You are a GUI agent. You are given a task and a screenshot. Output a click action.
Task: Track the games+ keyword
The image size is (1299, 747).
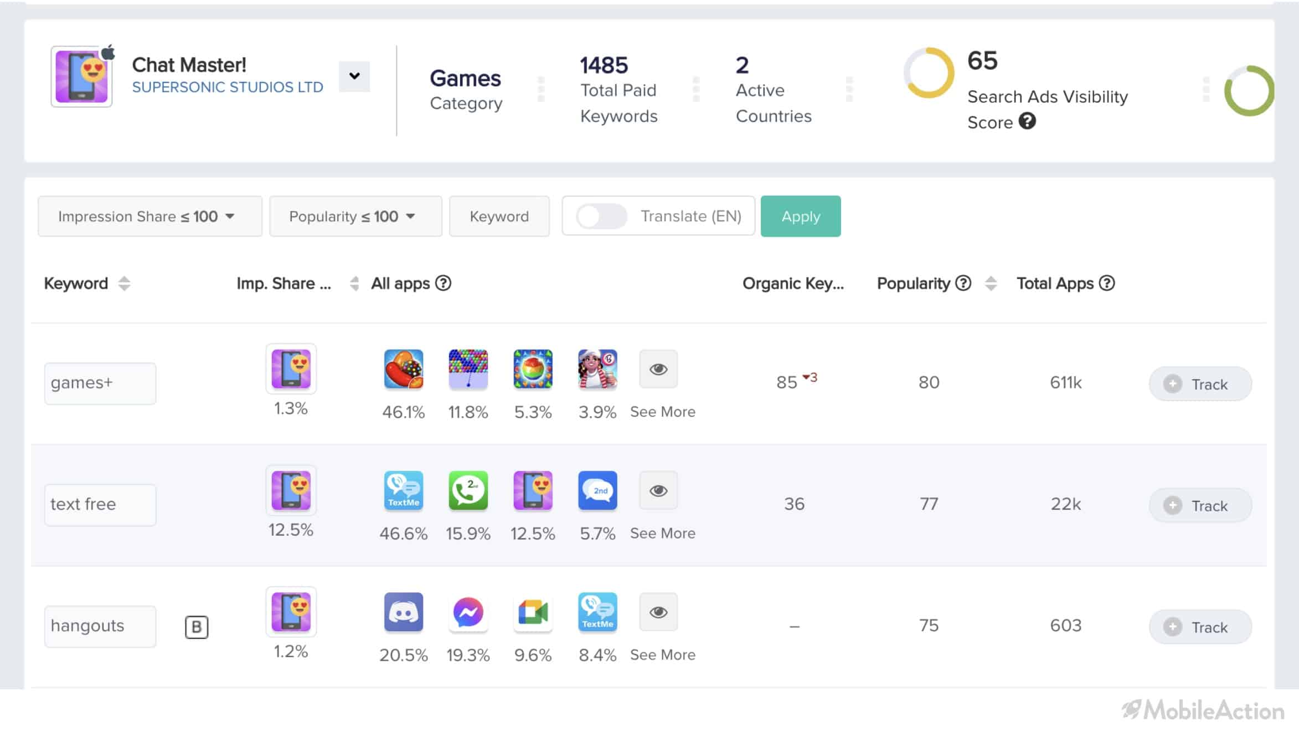[x=1200, y=384]
